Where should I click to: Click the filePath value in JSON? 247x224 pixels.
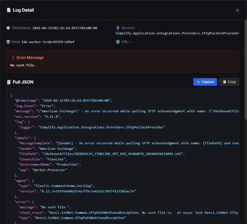pyautogui.click(x=113, y=154)
